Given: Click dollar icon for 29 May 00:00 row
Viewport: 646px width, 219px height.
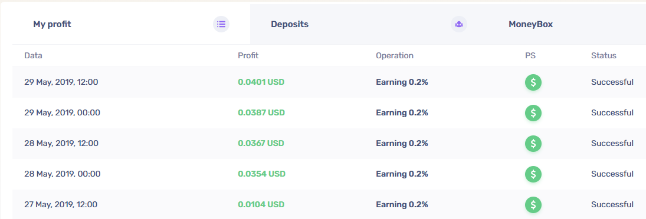Looking at the screenshot, I should coord(533,113).
